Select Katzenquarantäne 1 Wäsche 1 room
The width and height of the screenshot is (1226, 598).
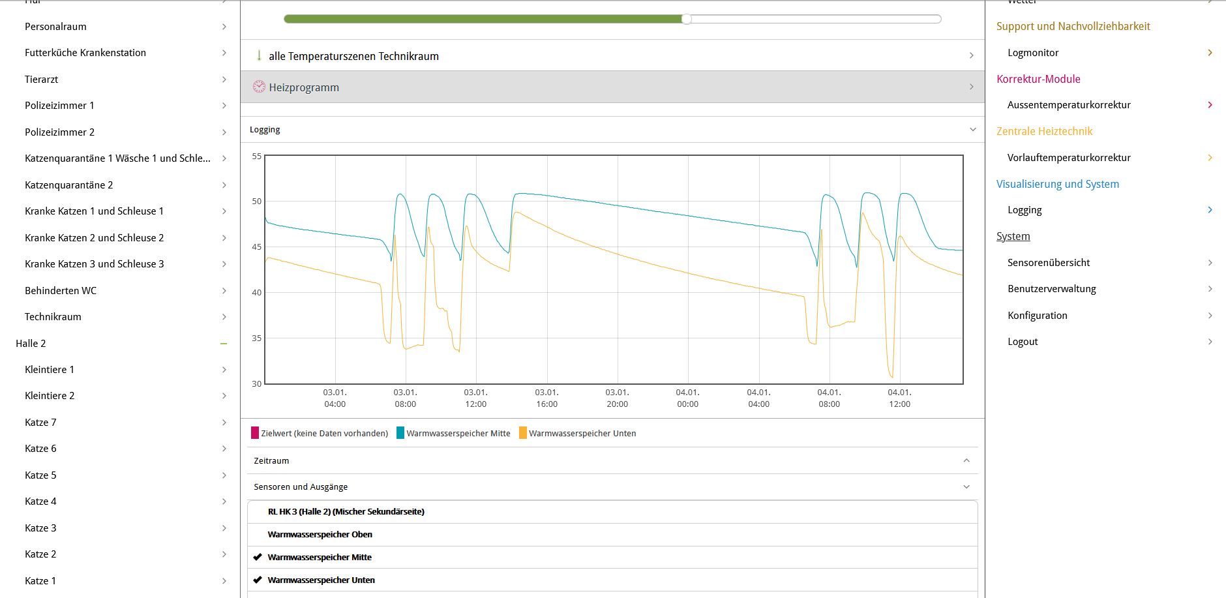point(117,158)
